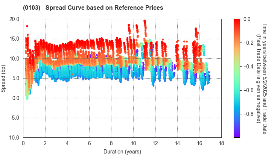Click the colorbar gradient strip
Viewport: 271px width, 158px height.
pos(237,78)
